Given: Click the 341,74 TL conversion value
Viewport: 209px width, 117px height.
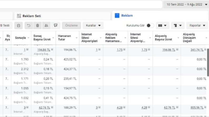Looking at the screenshot, I should (197, 50).
